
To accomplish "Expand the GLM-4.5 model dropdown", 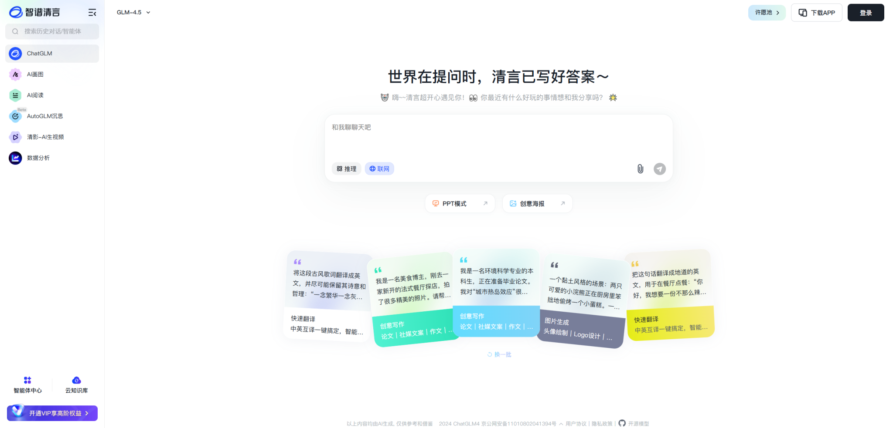I will click(133, 13).
